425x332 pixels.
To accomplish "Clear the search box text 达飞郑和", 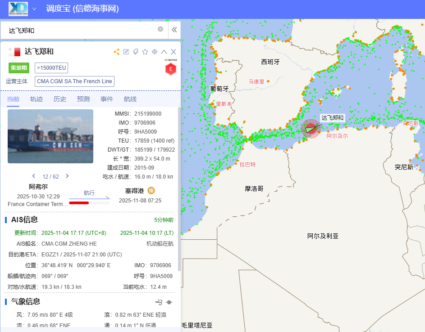I will [160, 29].
